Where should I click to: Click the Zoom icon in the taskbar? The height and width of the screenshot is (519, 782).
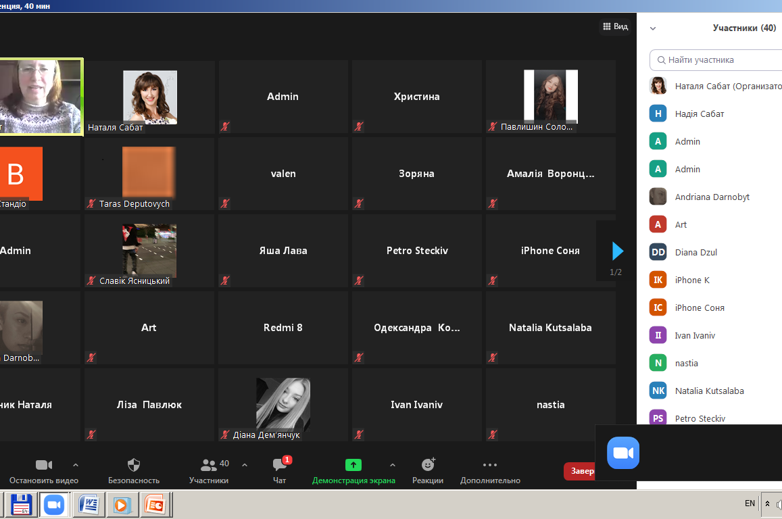click(53, 504)
